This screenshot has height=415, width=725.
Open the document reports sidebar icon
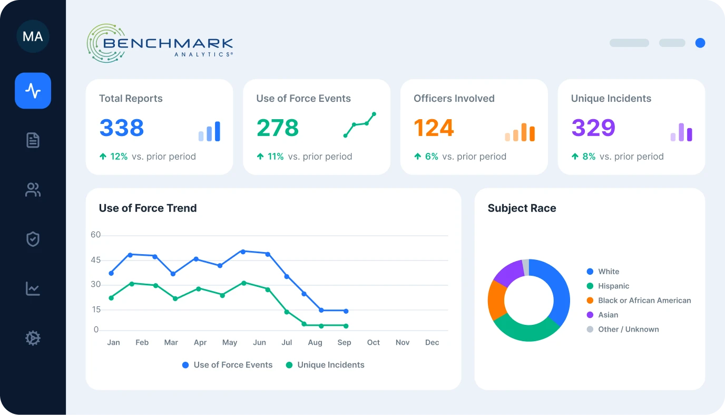tap(33, 140)
